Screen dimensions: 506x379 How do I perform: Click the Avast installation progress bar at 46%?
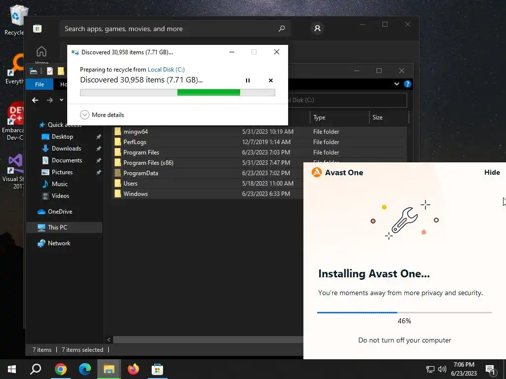[x=404, y=312]
